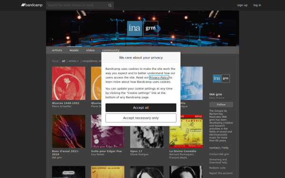Viewport: 285px width, 178px height.
Task: Click the Œuvres 1948-1952 title text
Action: click(x=66, y=103)
